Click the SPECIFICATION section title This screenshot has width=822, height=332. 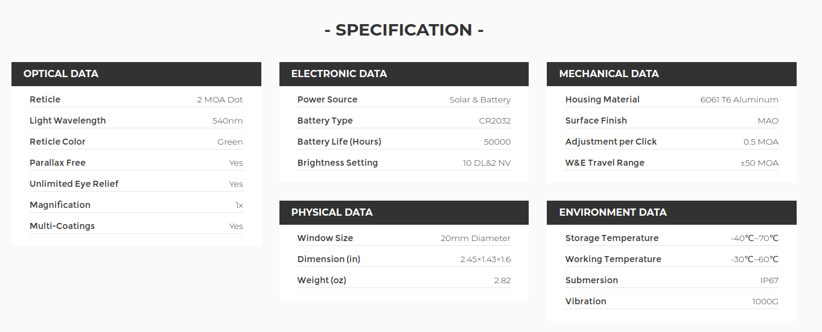pos(404,30)
